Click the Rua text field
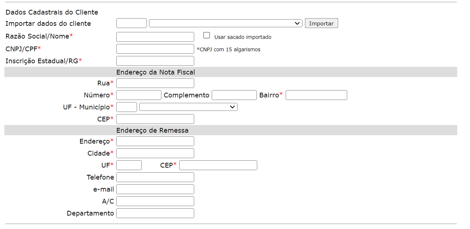470x229 pixels. (155, 83)
